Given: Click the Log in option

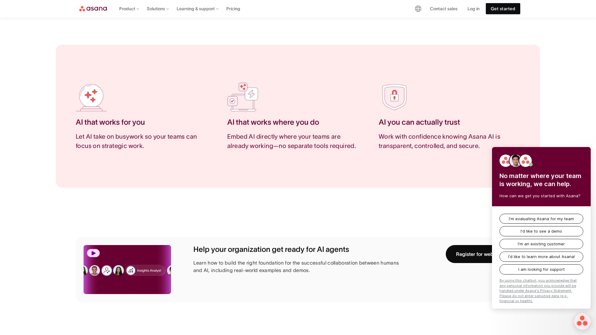Looking at the screenshot, I should point(473,9).
